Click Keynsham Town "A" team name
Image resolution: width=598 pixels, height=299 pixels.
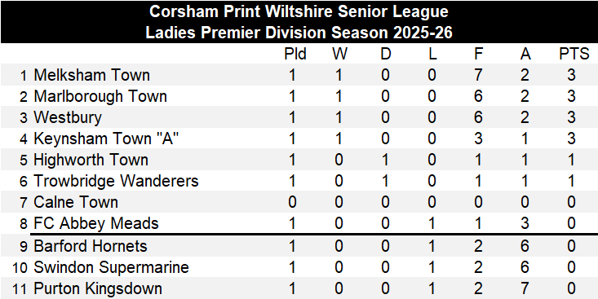(x=106, y=139)
